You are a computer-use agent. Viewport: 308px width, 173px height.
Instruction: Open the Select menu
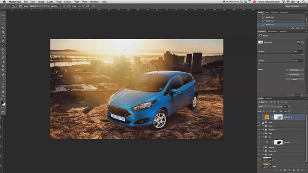pyautogui.click(x=67, y=2)
